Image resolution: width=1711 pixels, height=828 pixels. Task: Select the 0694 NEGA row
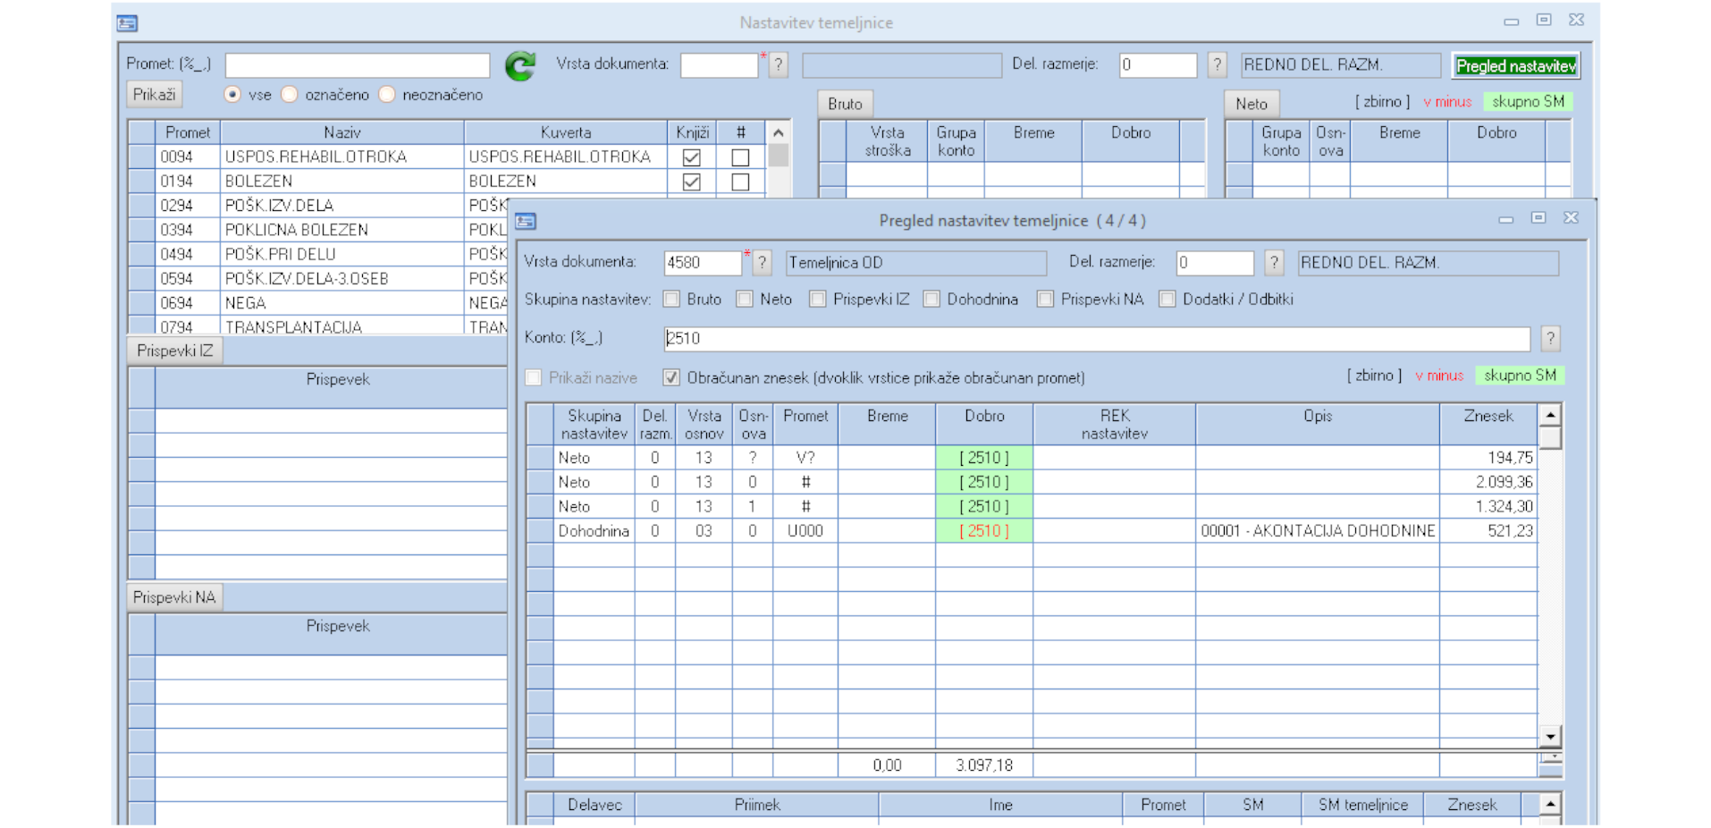click(x=317, y=303)
